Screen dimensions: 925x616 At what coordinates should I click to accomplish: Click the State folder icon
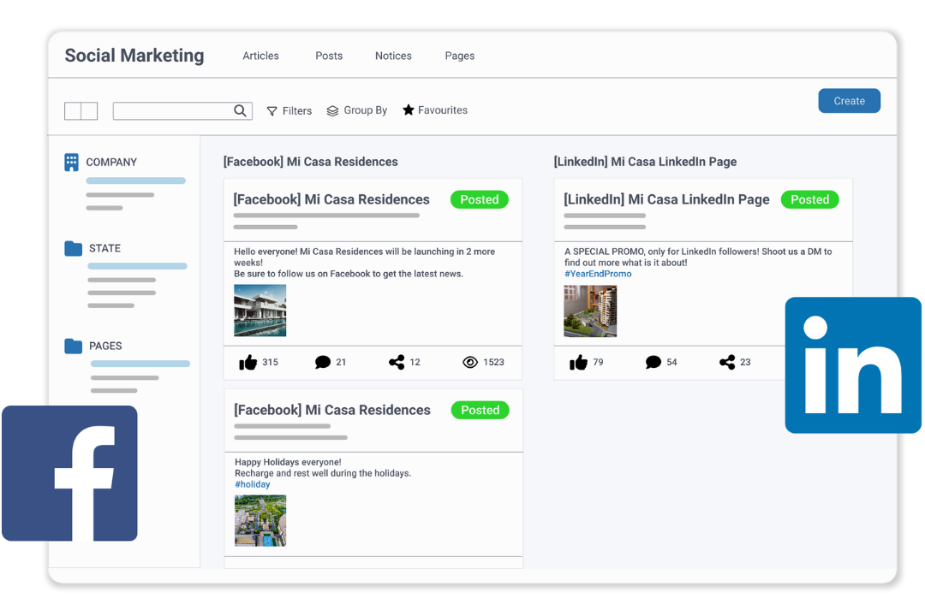pyautogui.click(x=73, y=248)
